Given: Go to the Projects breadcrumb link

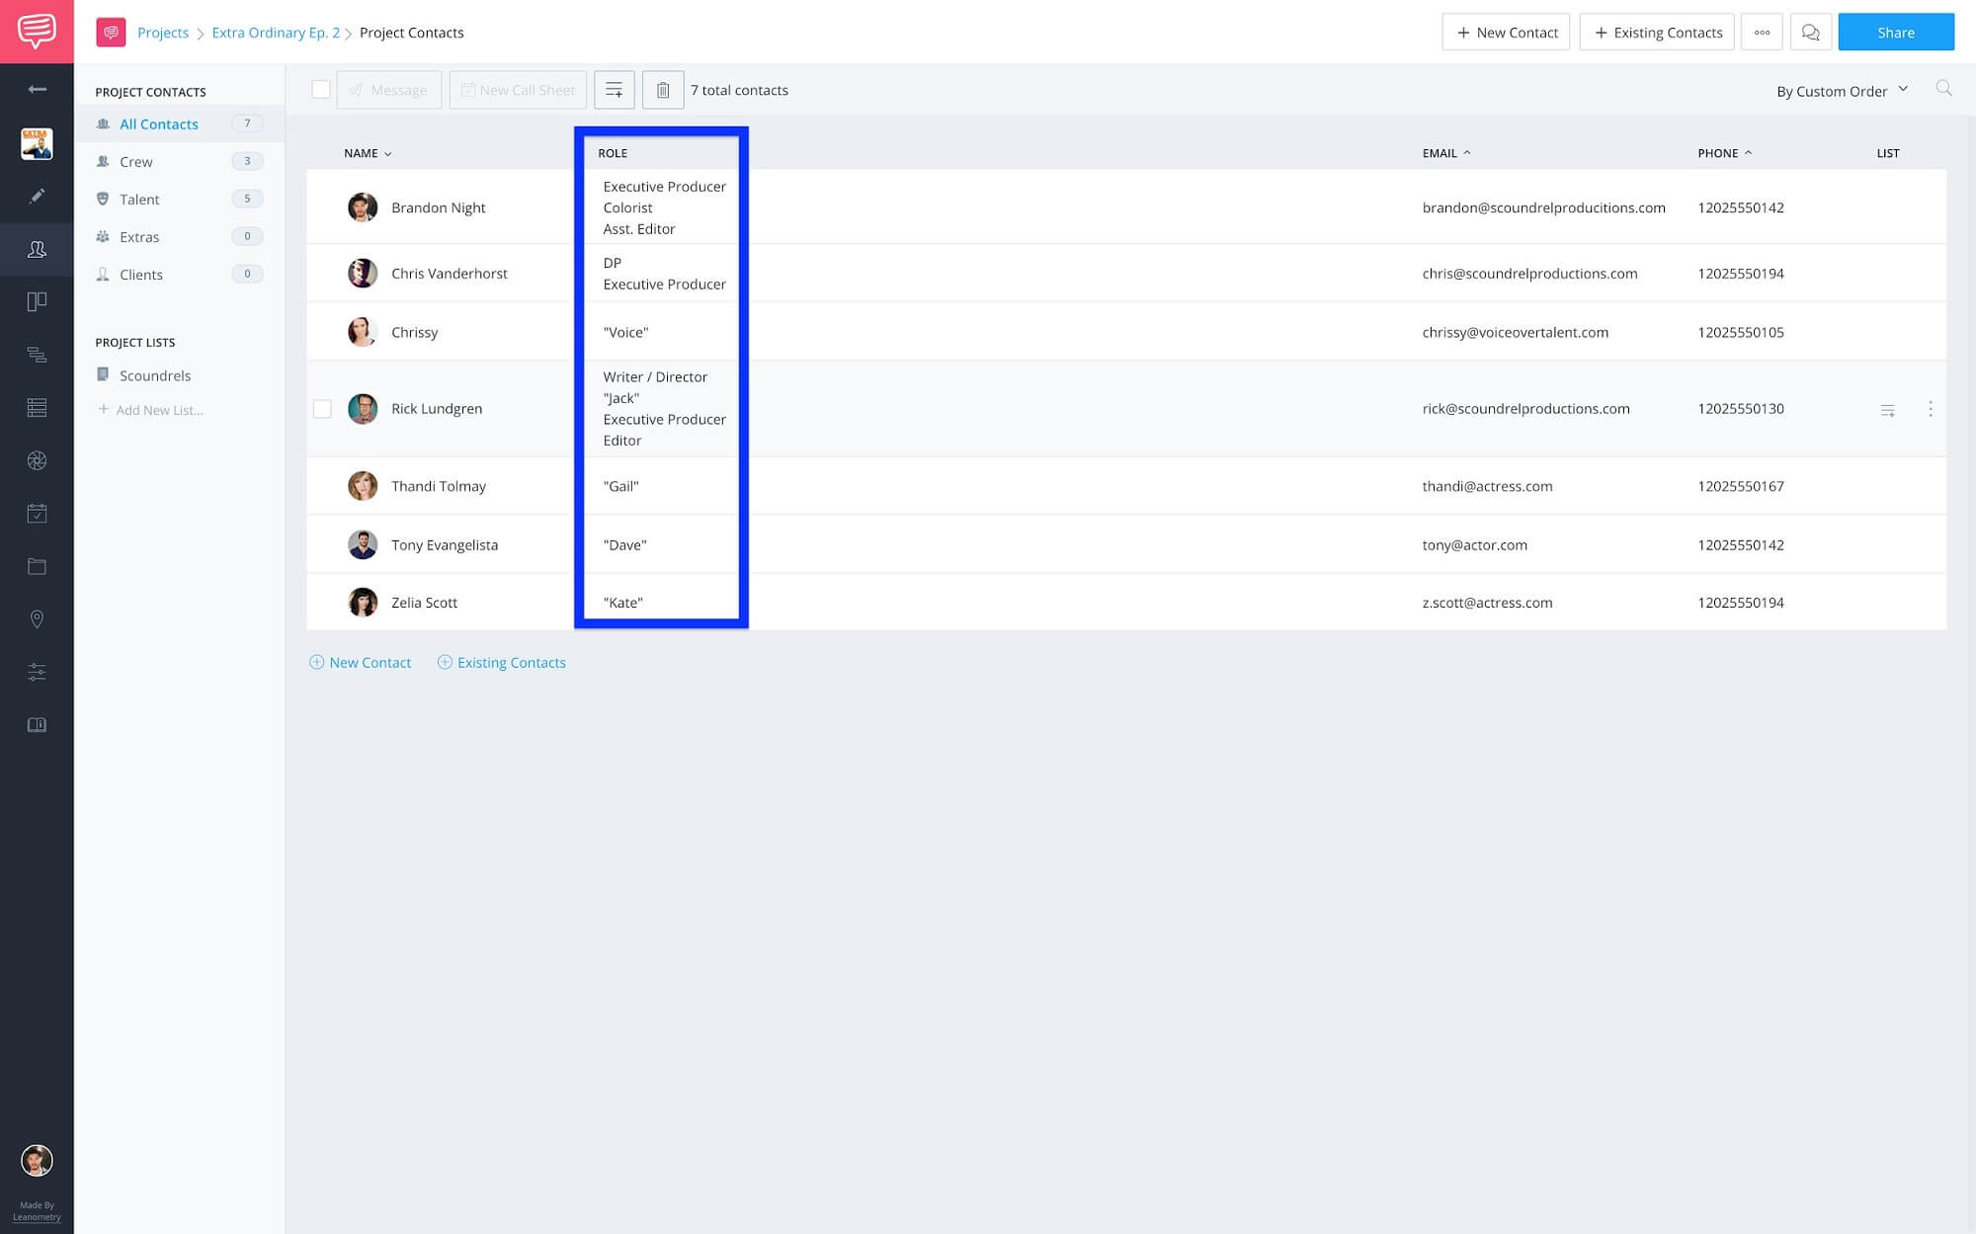Looking at the screenshot, I should click(x=163, y=33).
